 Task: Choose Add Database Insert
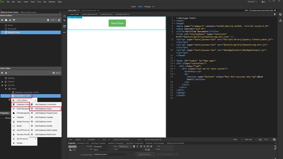point(46,122)
